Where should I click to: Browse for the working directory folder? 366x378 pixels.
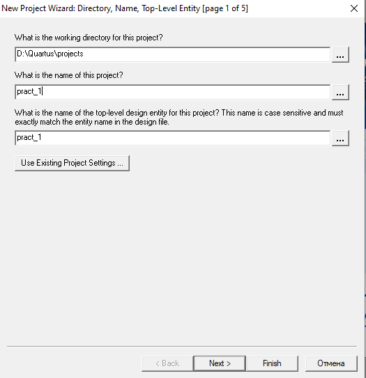coord(340,55)
